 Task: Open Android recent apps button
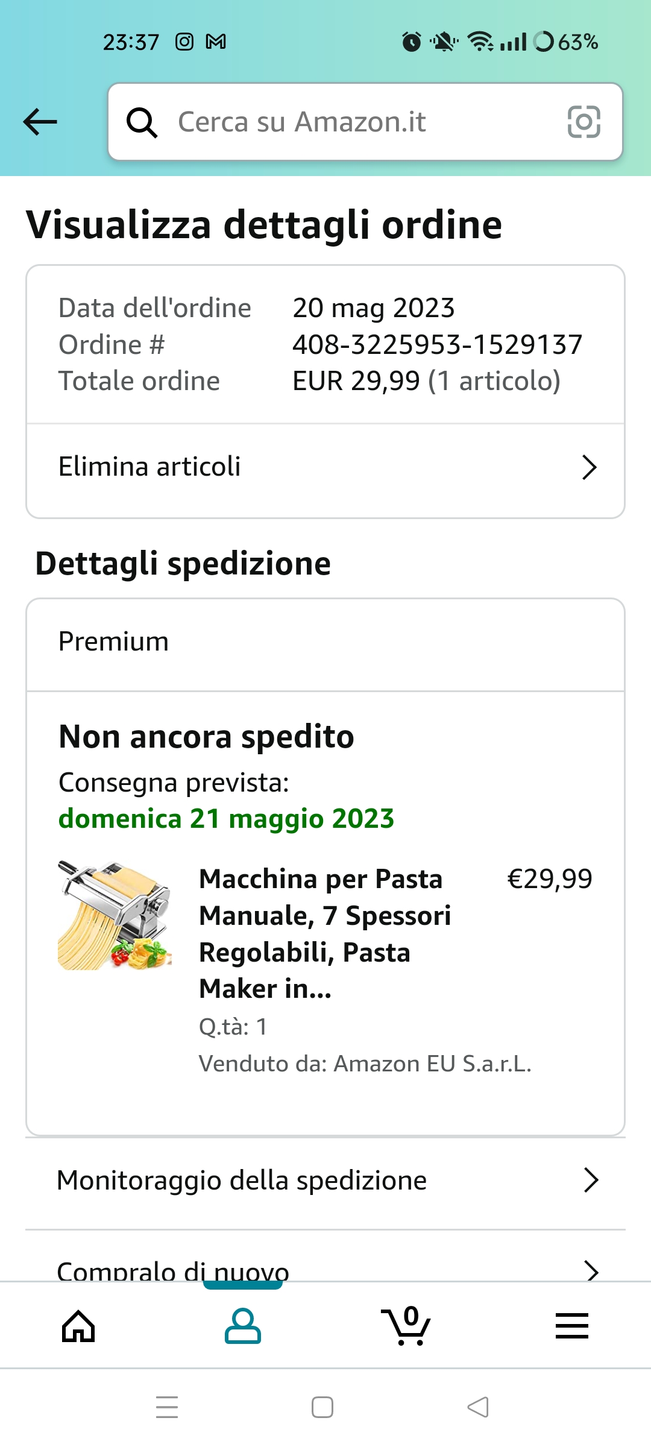(x=167, y=1407)
